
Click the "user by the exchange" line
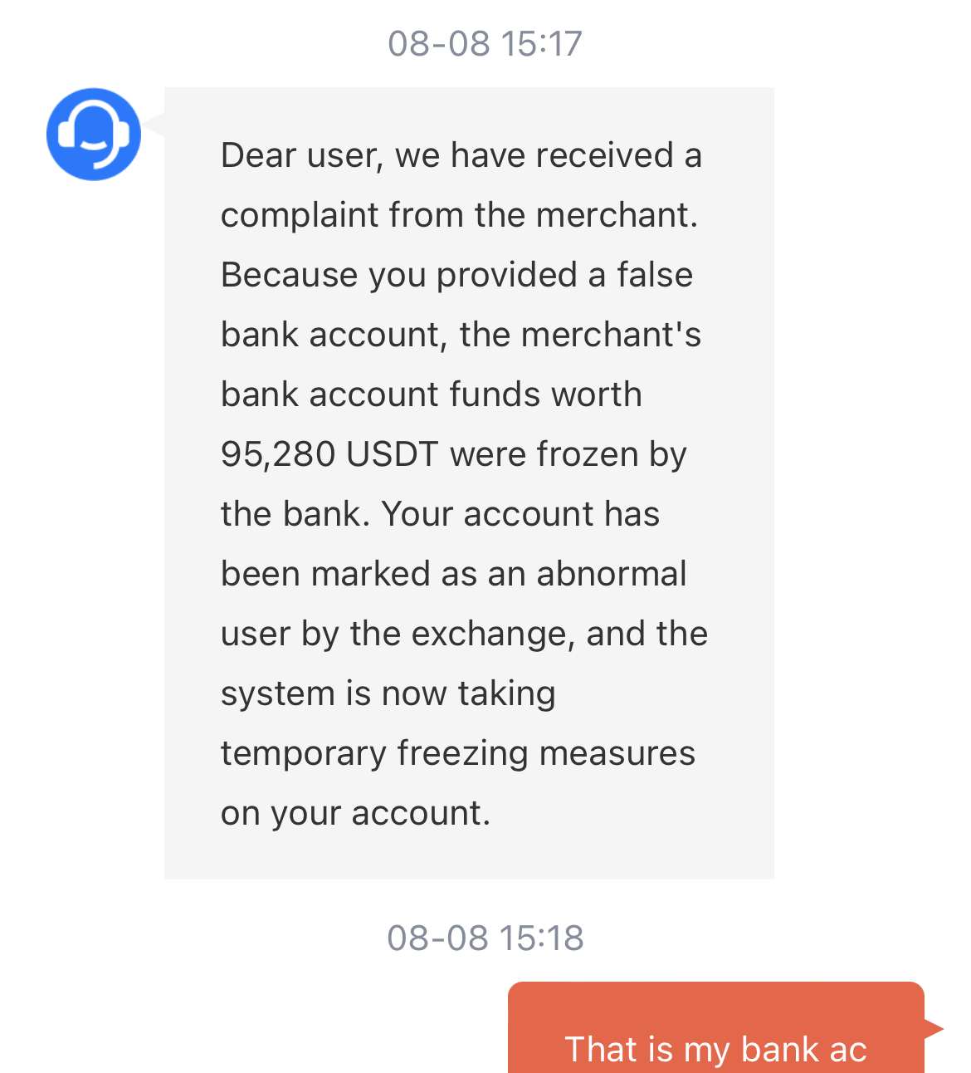click(x=464, y=634)
